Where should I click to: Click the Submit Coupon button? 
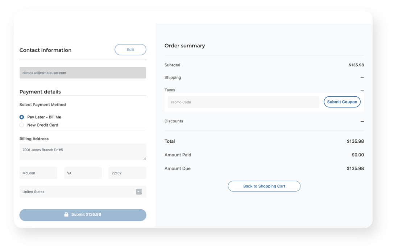[x=342, y=102]
